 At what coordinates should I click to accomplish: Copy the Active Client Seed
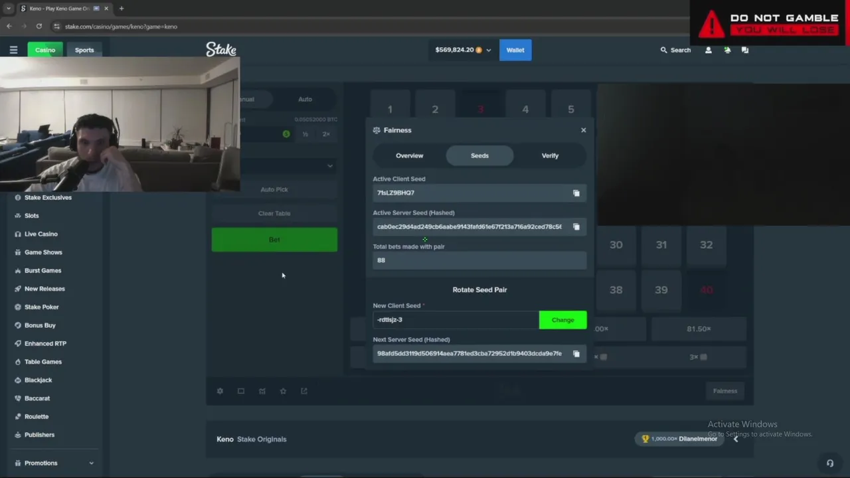[x=576, y=193]
